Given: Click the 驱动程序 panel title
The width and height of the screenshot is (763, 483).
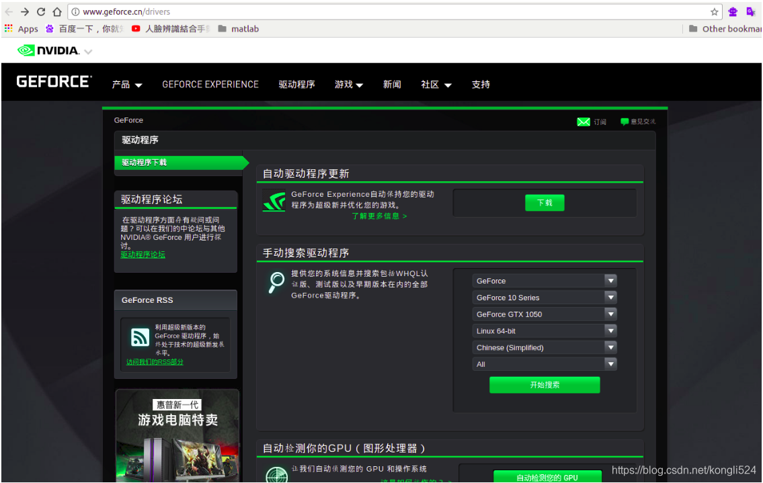Looking at the screenshot, I should coord(140,140).
